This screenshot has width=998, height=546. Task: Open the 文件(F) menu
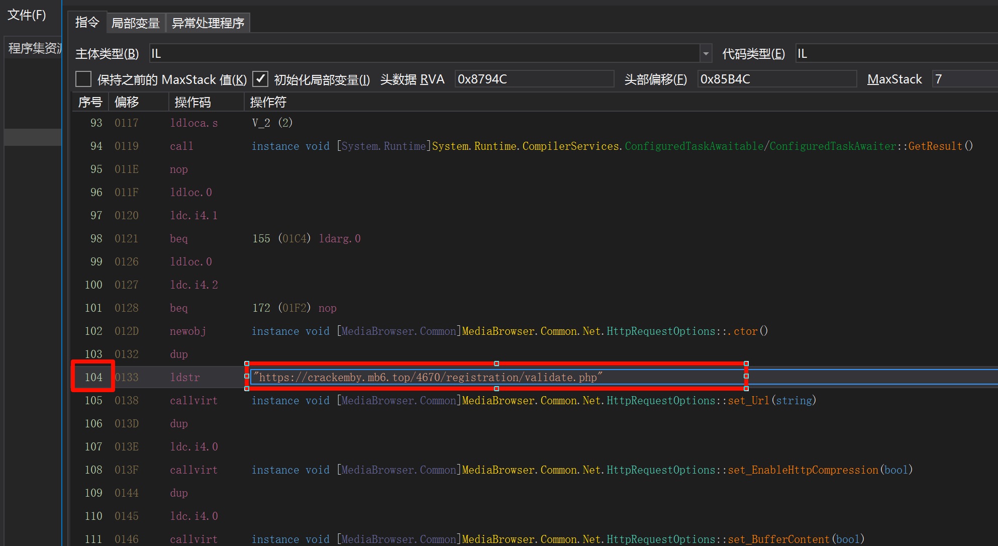point(26,15)
